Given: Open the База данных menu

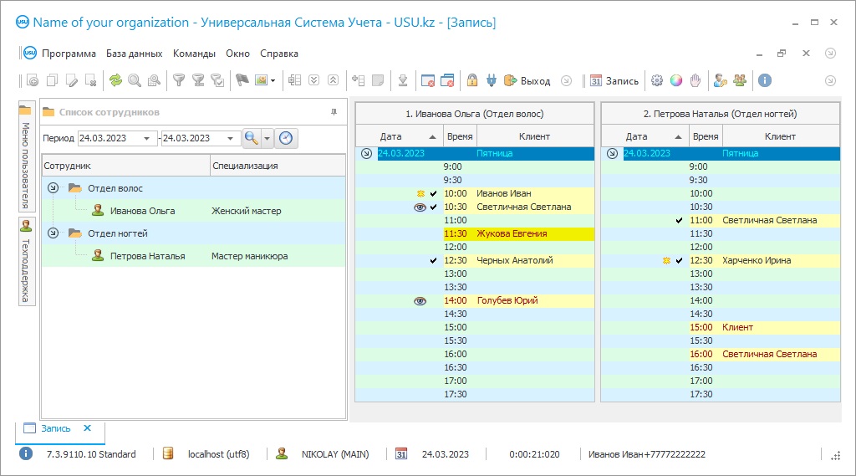Looking at the screenshot, I should (134, 54).
